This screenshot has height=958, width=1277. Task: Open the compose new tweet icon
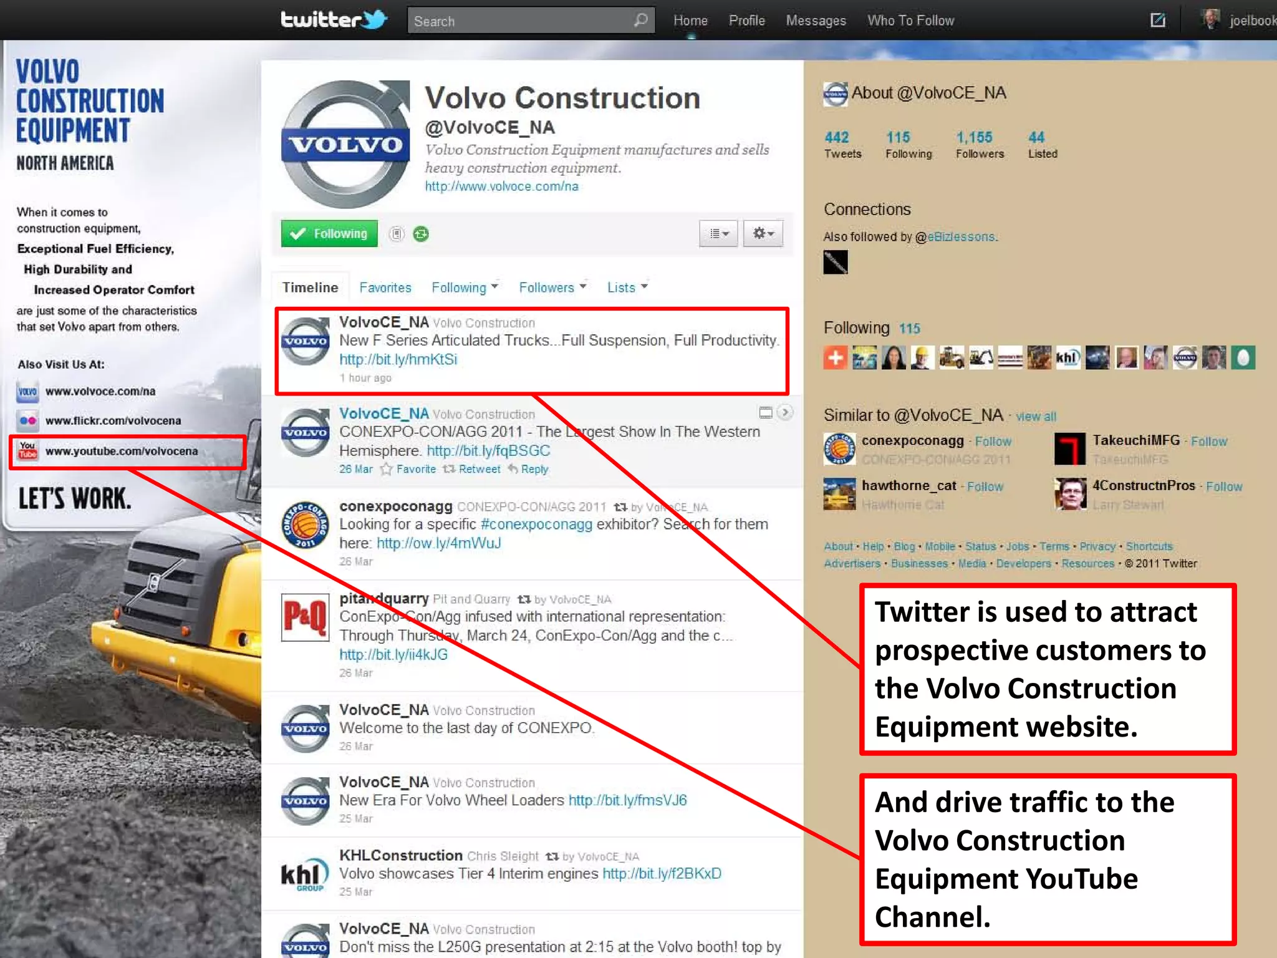coord(1158,20)
